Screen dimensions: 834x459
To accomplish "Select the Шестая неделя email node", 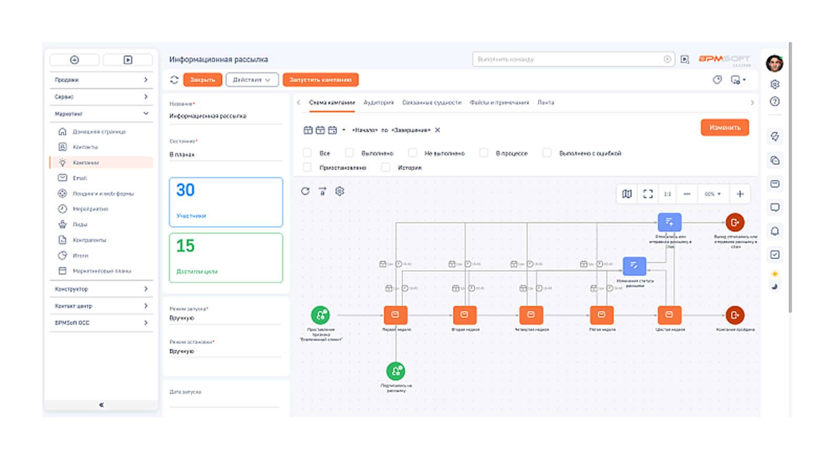I will [x=669, y=315].
